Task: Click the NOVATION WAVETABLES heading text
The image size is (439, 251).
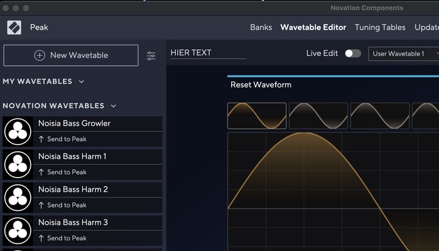Action: tap(53, 106)
